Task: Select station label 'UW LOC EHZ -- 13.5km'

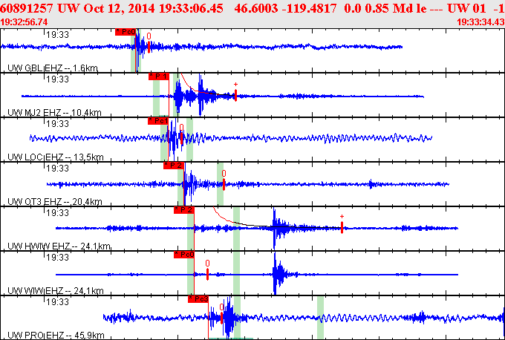Action: (x=56, y=157)
